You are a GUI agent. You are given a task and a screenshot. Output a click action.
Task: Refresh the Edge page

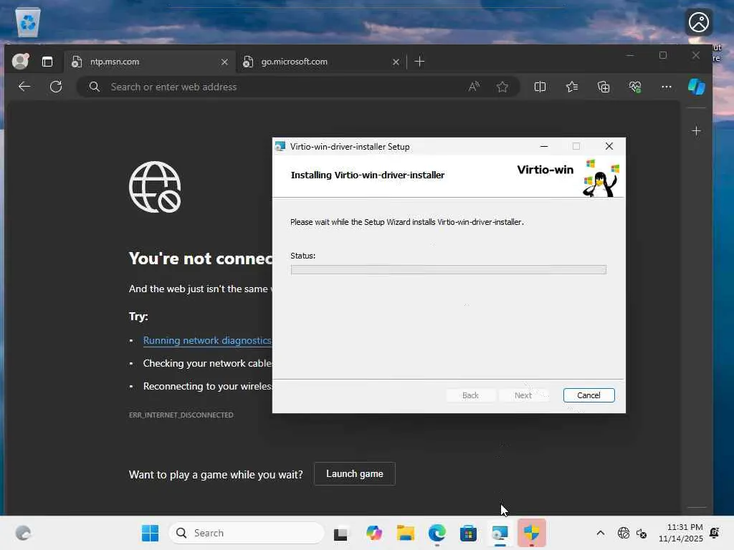[x=56, y=87]
